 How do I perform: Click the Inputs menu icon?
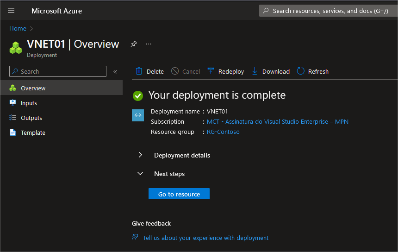pos(12,103)
